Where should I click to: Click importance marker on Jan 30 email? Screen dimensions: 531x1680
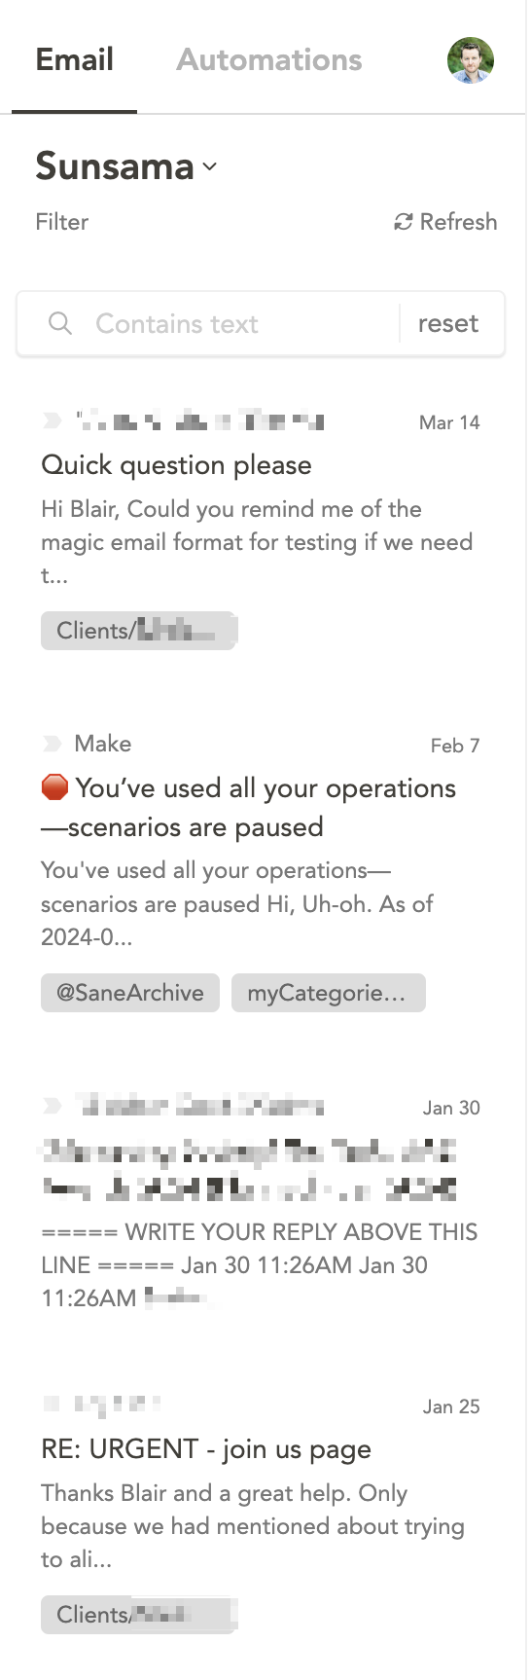click(x=52, y=1106)
